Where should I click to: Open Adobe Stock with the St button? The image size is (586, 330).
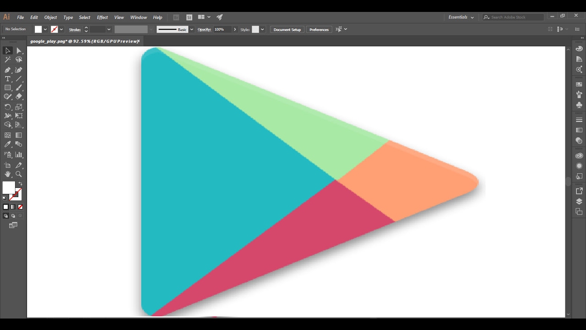[x=189, y=17]
